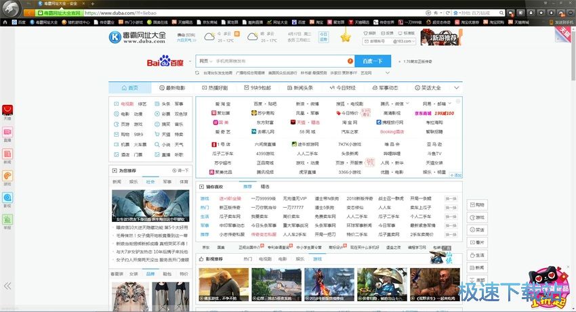Viewport: 576px width, 312px height.
Task: Select the 9块9包邮 navigation tab
Action: [258, 88]
